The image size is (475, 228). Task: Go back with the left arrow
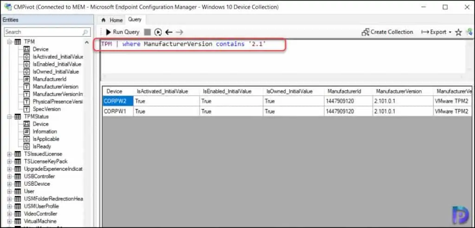click(169, 32)
